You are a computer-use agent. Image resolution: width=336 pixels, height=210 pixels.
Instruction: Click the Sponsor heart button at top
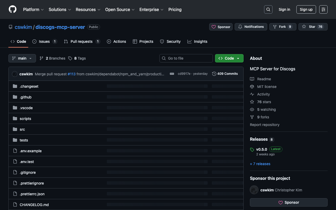point(220,27)
